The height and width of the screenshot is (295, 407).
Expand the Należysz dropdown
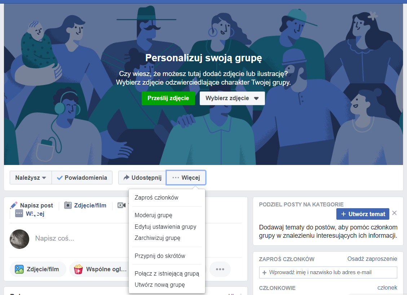pos(31,178)
